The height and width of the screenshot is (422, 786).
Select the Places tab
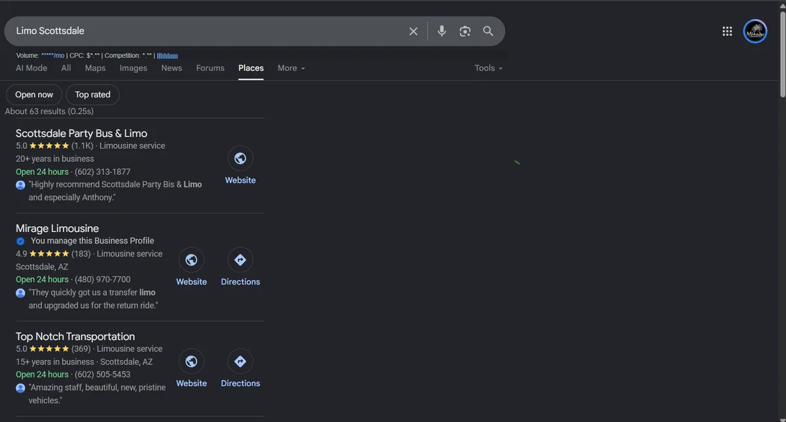[251, 68]
